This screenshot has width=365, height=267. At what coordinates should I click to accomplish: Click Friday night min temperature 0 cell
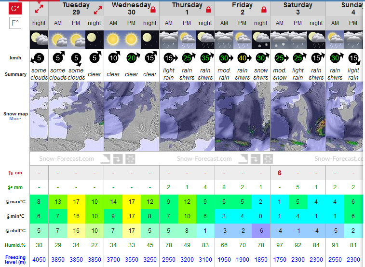[x=261, y=216]
